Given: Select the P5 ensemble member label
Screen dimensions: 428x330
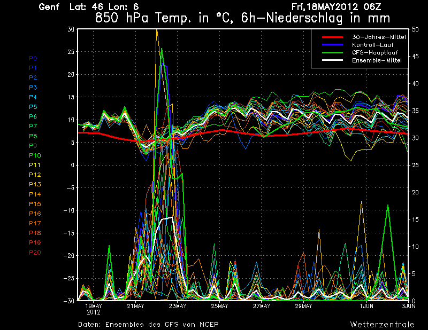Looking at the screenshot, I should (33, 107).
